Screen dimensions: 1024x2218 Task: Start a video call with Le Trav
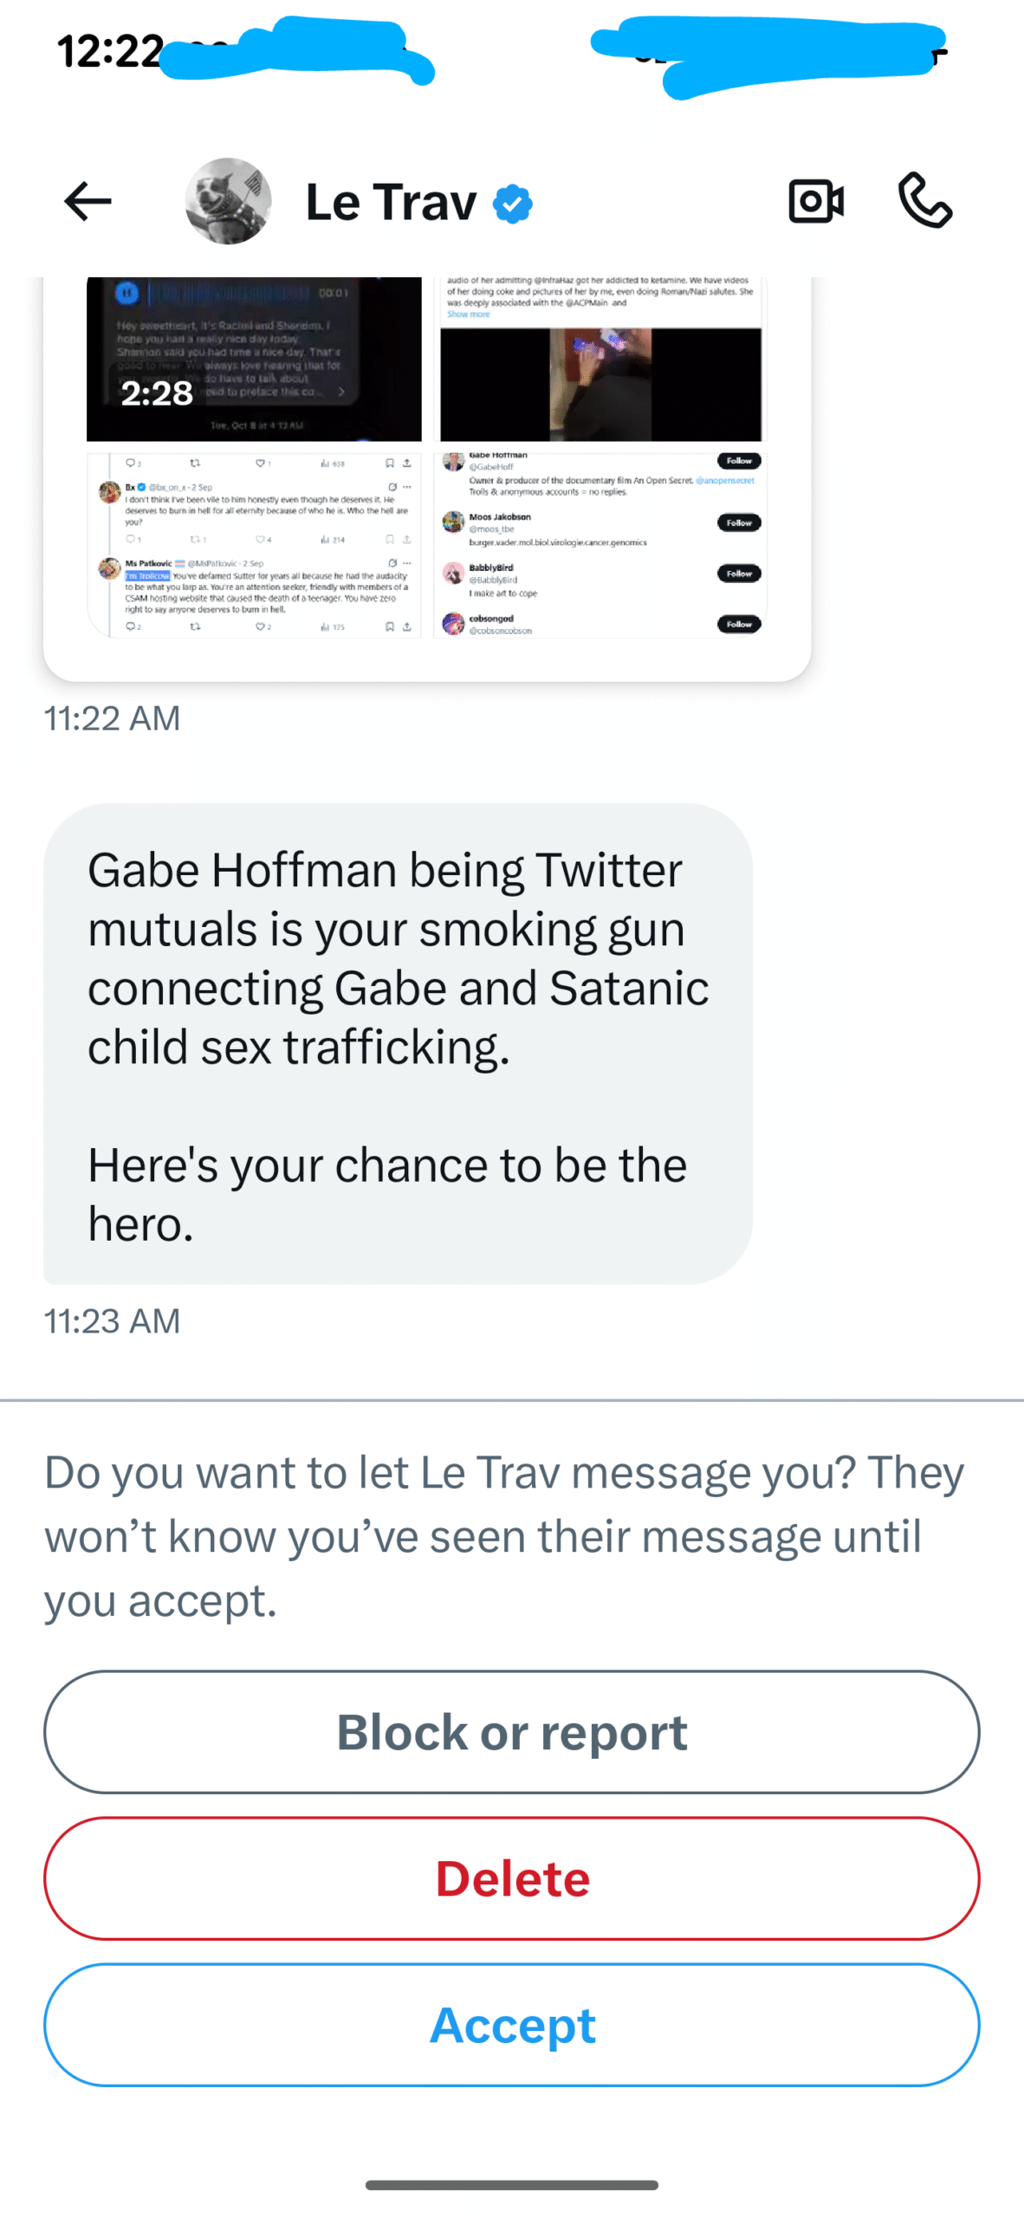click(815, 202)
